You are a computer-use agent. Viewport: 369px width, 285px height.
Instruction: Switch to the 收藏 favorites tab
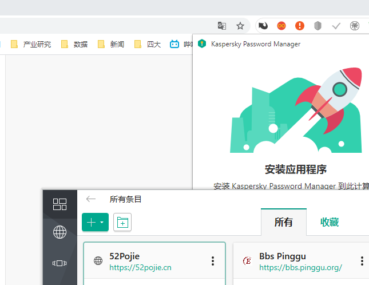point(330,223)
